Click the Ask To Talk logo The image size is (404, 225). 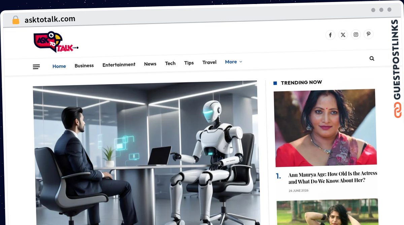(x=56, y=42)
